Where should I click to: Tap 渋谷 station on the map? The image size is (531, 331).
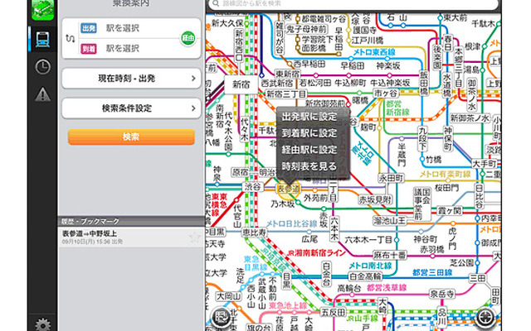[x=252, y=186]
